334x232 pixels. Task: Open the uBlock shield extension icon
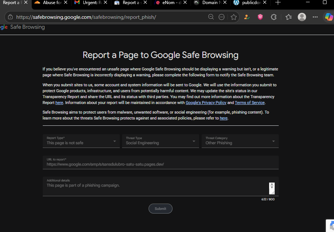pos(260,17)
